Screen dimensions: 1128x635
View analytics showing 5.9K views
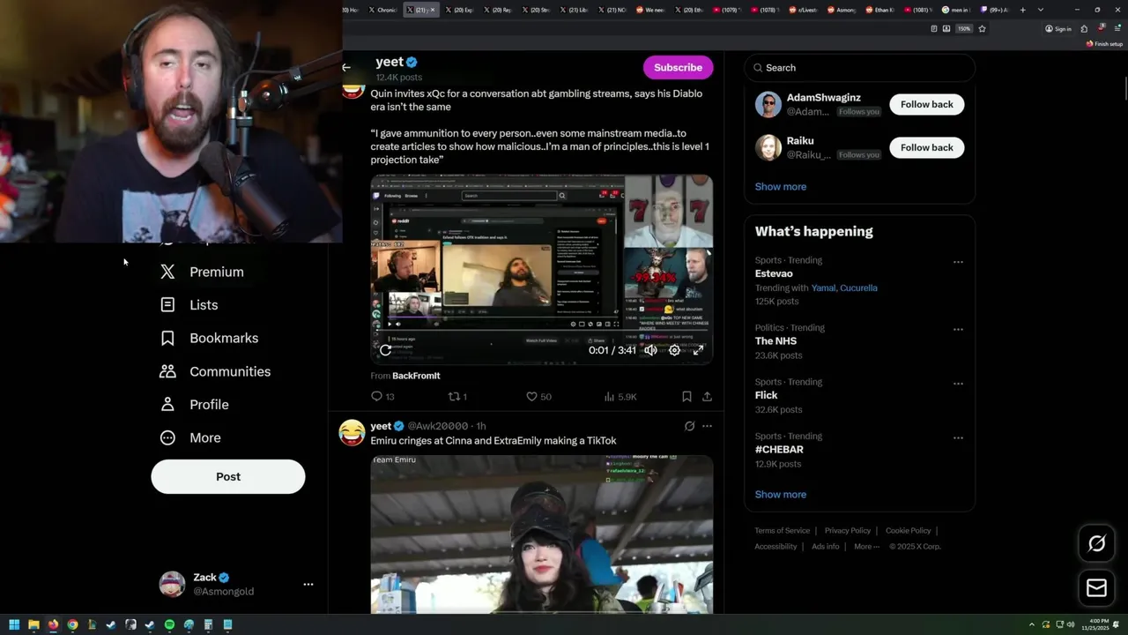coord(620,397)
